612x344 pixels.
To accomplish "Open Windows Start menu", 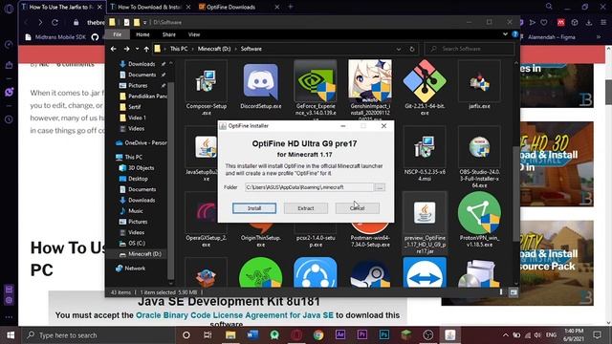I will coord(11,335).
